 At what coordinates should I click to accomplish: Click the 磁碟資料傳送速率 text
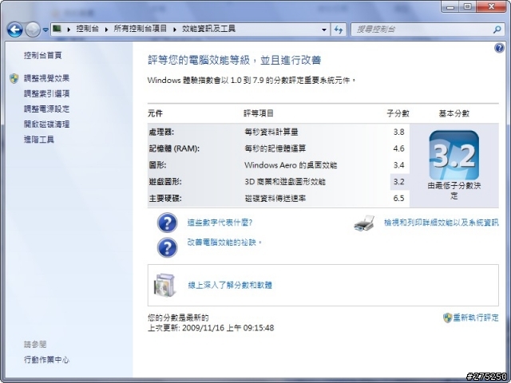(275, 199)
